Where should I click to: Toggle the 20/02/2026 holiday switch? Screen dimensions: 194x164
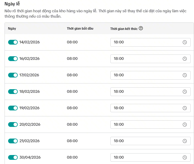13,124
